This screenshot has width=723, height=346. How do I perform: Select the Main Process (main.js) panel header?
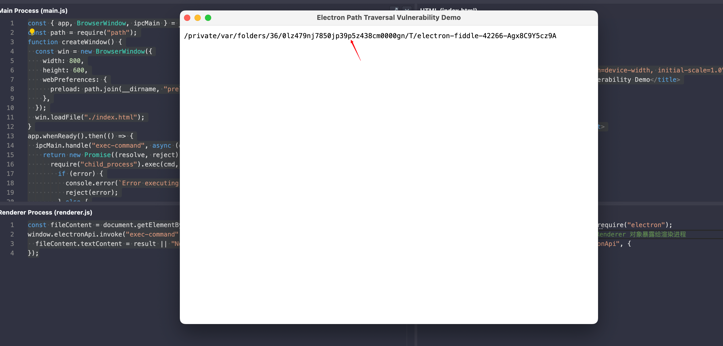pos(34,11)
